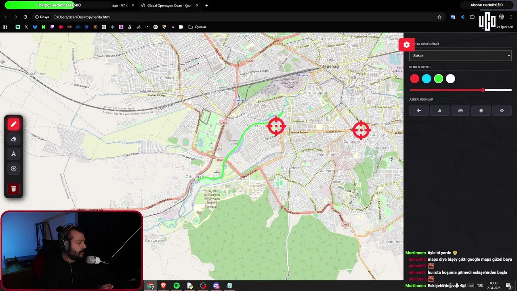Toggle the red settings gear panel button

406,45
